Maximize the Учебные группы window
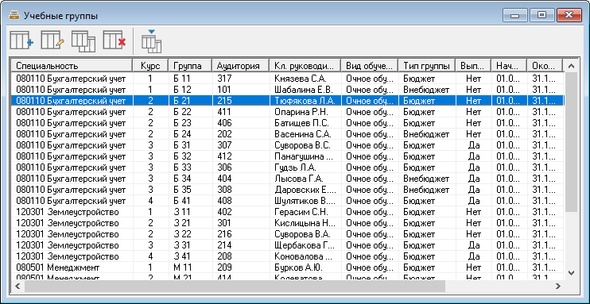The width and height of the screenshot is (590, 304). tap(541, 15)
